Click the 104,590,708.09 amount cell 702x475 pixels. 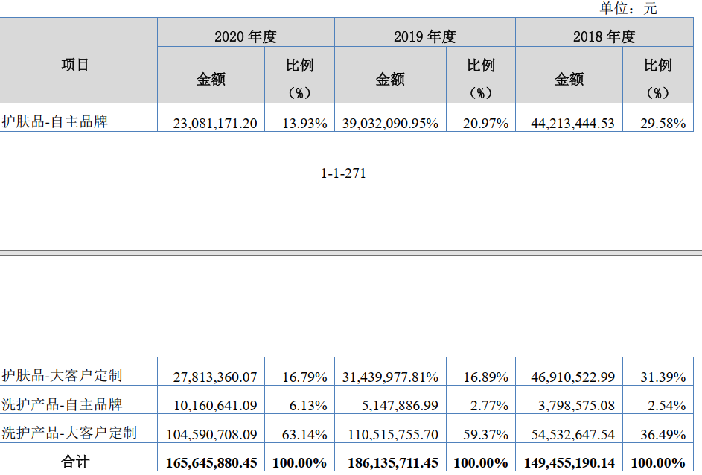click(211, 434)
